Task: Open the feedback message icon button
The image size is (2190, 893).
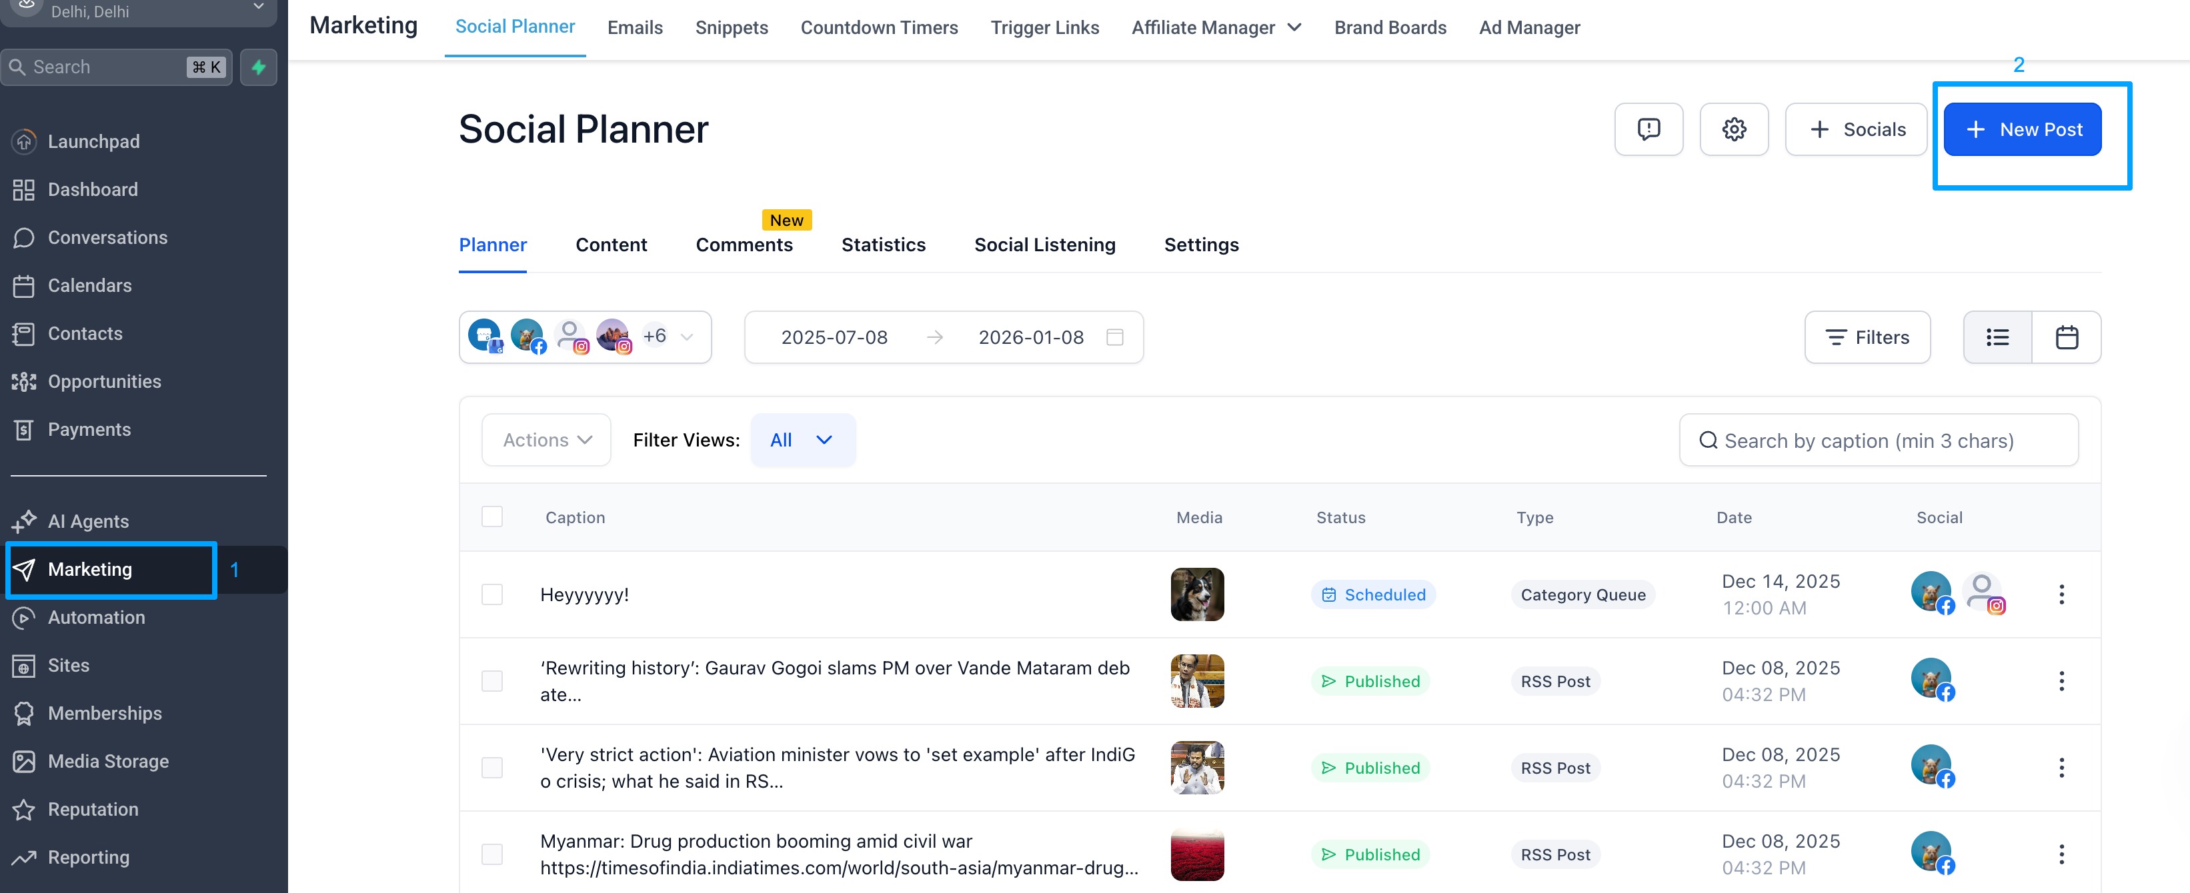Action: pos(1649,129)
